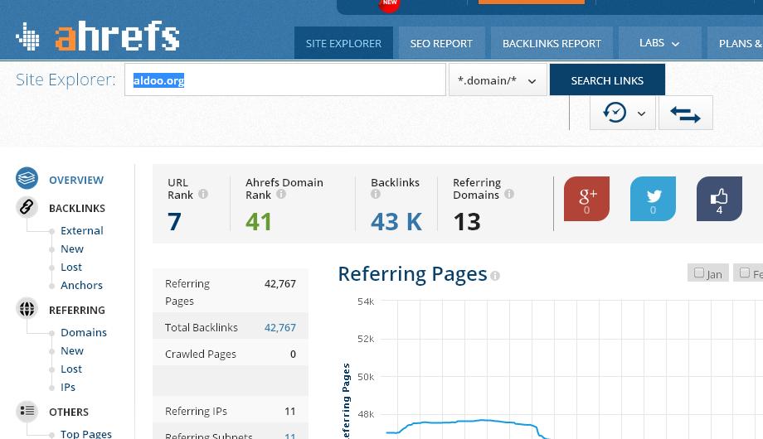Click info icon beside Ahrefs Domain Rank
This screenshot has height=439, width=763.
tap(281, 194)
